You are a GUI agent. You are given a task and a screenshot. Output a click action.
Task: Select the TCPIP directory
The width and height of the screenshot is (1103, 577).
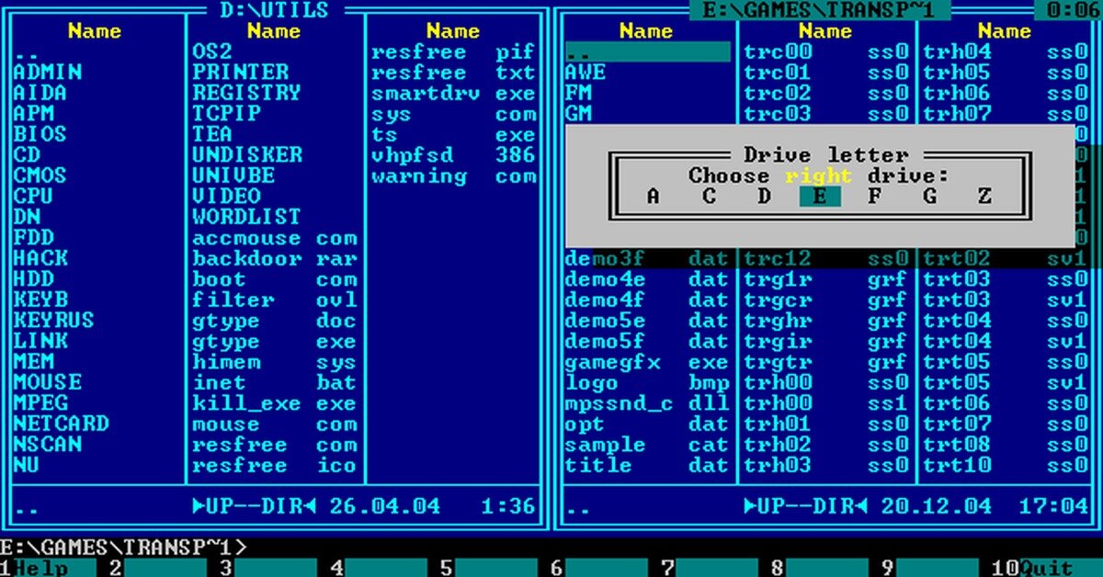click(275, 113)
